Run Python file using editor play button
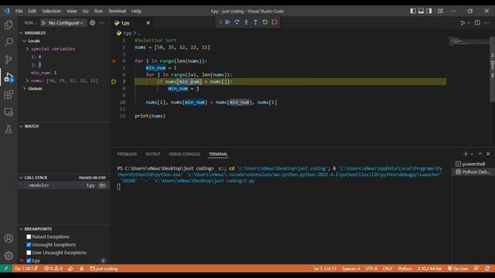Viewport: 495px width, 278px height. [x=463, y=22]
